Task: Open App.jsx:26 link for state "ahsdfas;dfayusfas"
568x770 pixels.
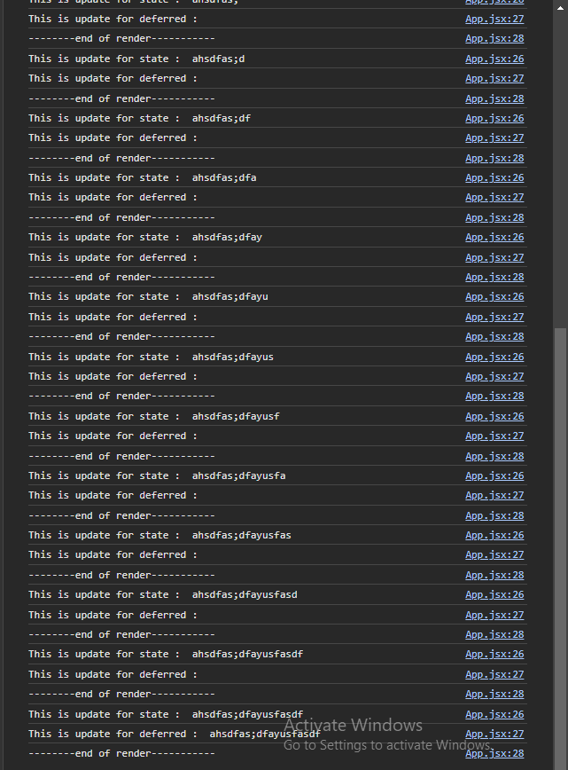Action: click(494, 535)
